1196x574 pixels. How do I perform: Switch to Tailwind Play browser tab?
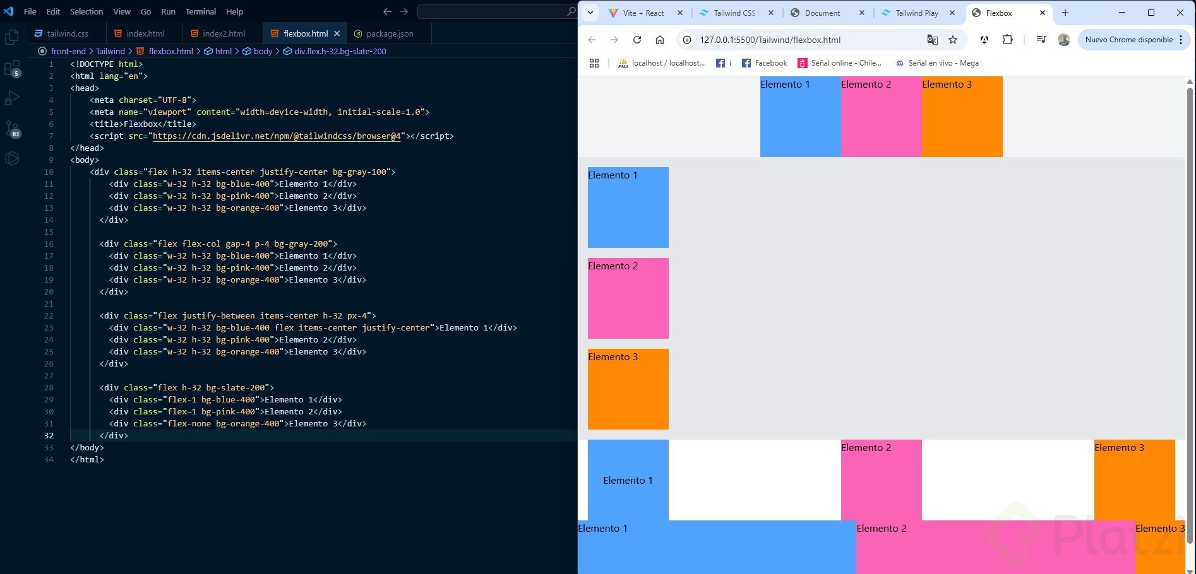click(x=916, y=13)
